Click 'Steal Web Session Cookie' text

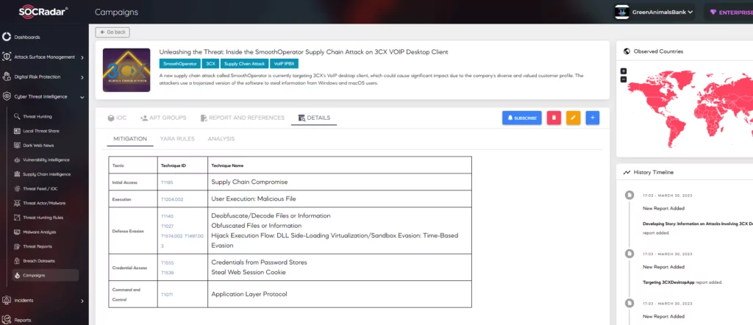[x=249, y=272]
